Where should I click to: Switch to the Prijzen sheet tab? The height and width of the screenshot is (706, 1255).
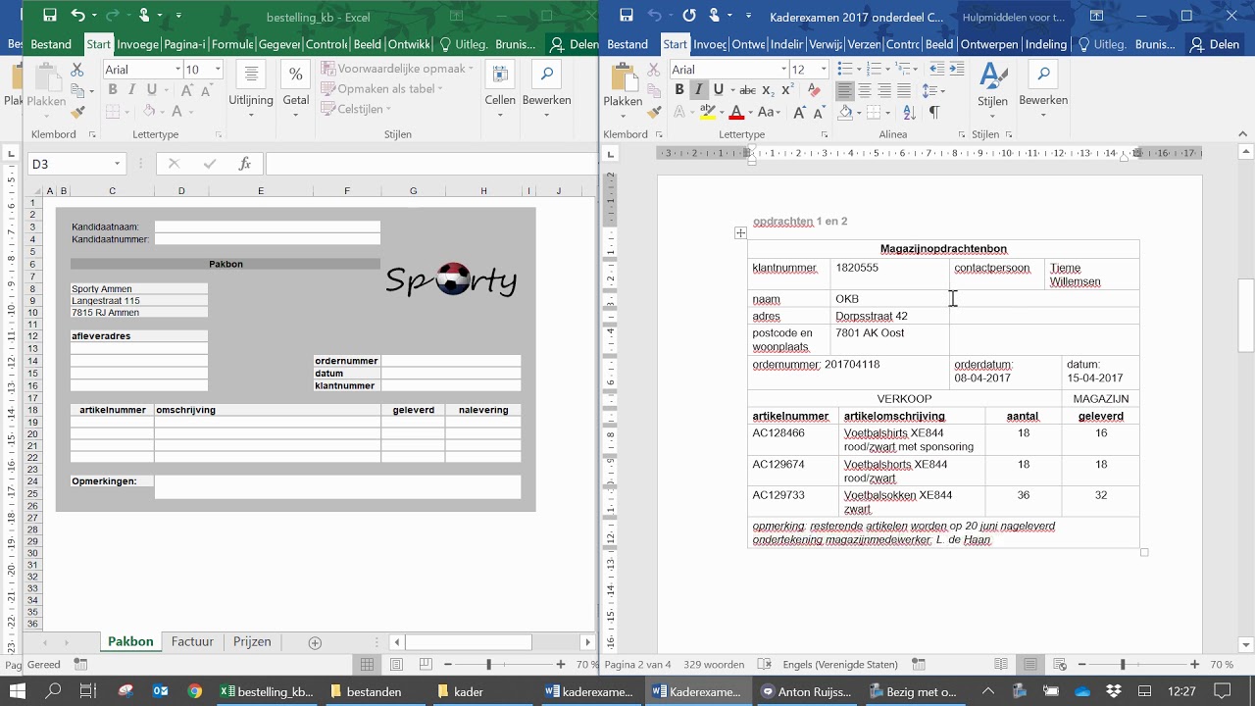point(252,642)
